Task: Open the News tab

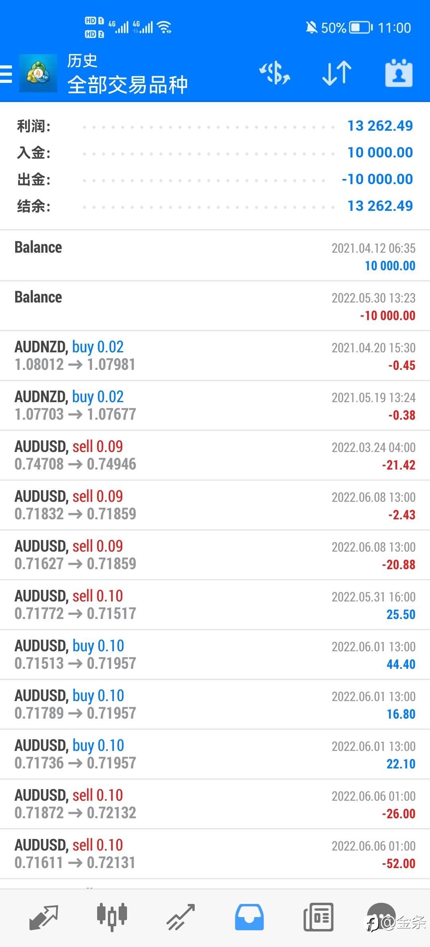Action: click(318, 917)
